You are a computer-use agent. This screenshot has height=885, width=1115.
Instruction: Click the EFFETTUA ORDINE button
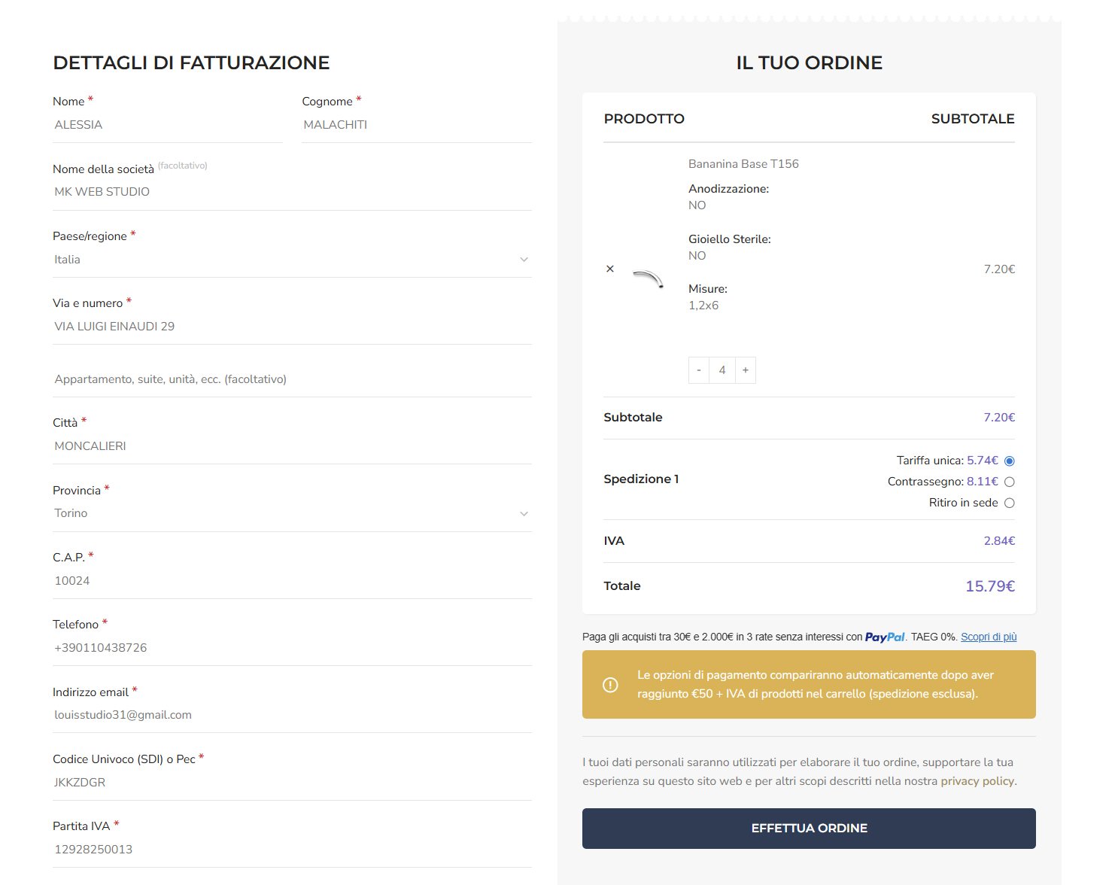[x=809, y=828]
